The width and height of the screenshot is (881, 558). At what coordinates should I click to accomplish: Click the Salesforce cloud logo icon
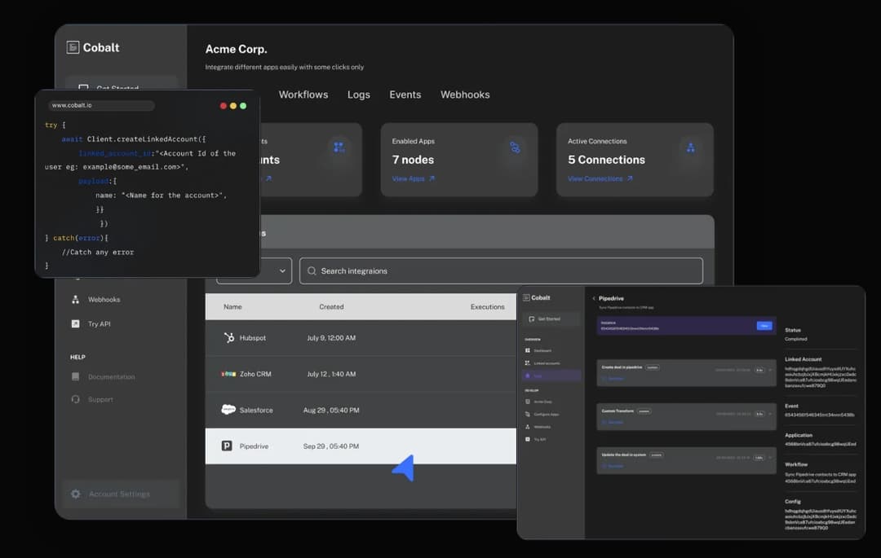tap(228, 410)
